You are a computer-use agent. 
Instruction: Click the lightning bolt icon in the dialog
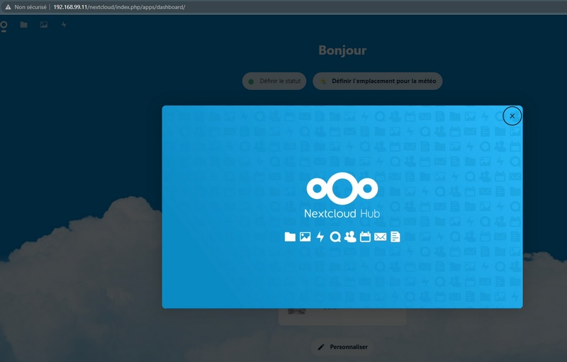320,237
